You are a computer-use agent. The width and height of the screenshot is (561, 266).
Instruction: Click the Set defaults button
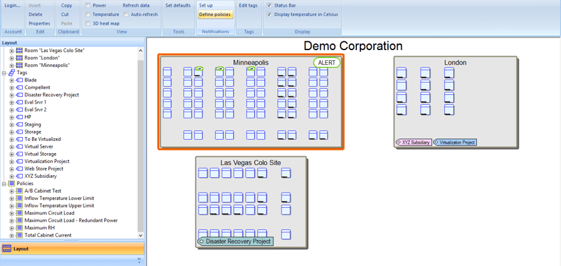pyautogui.click(x=178, y=5)
